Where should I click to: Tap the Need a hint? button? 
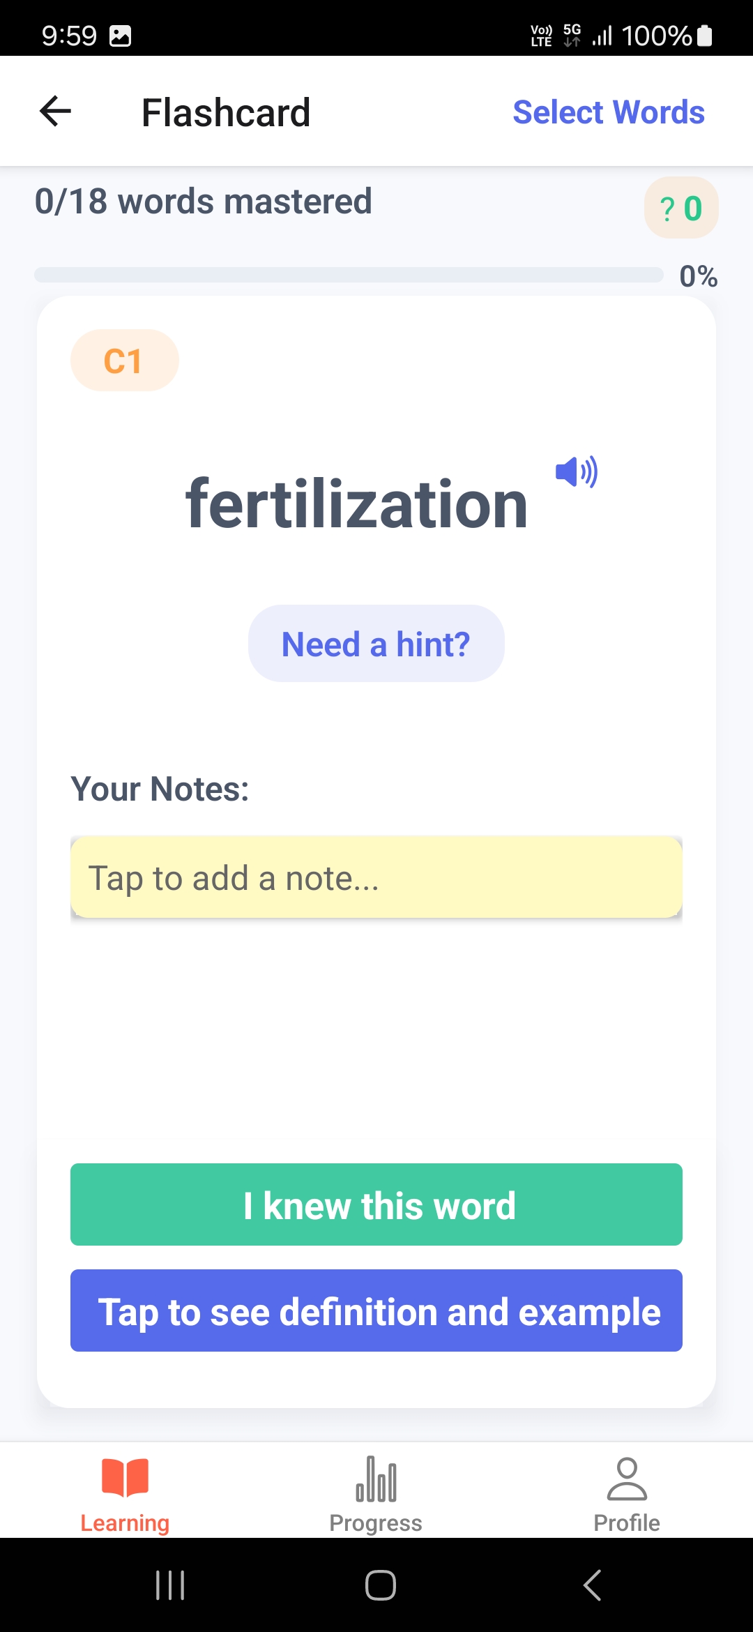[376, 643]
